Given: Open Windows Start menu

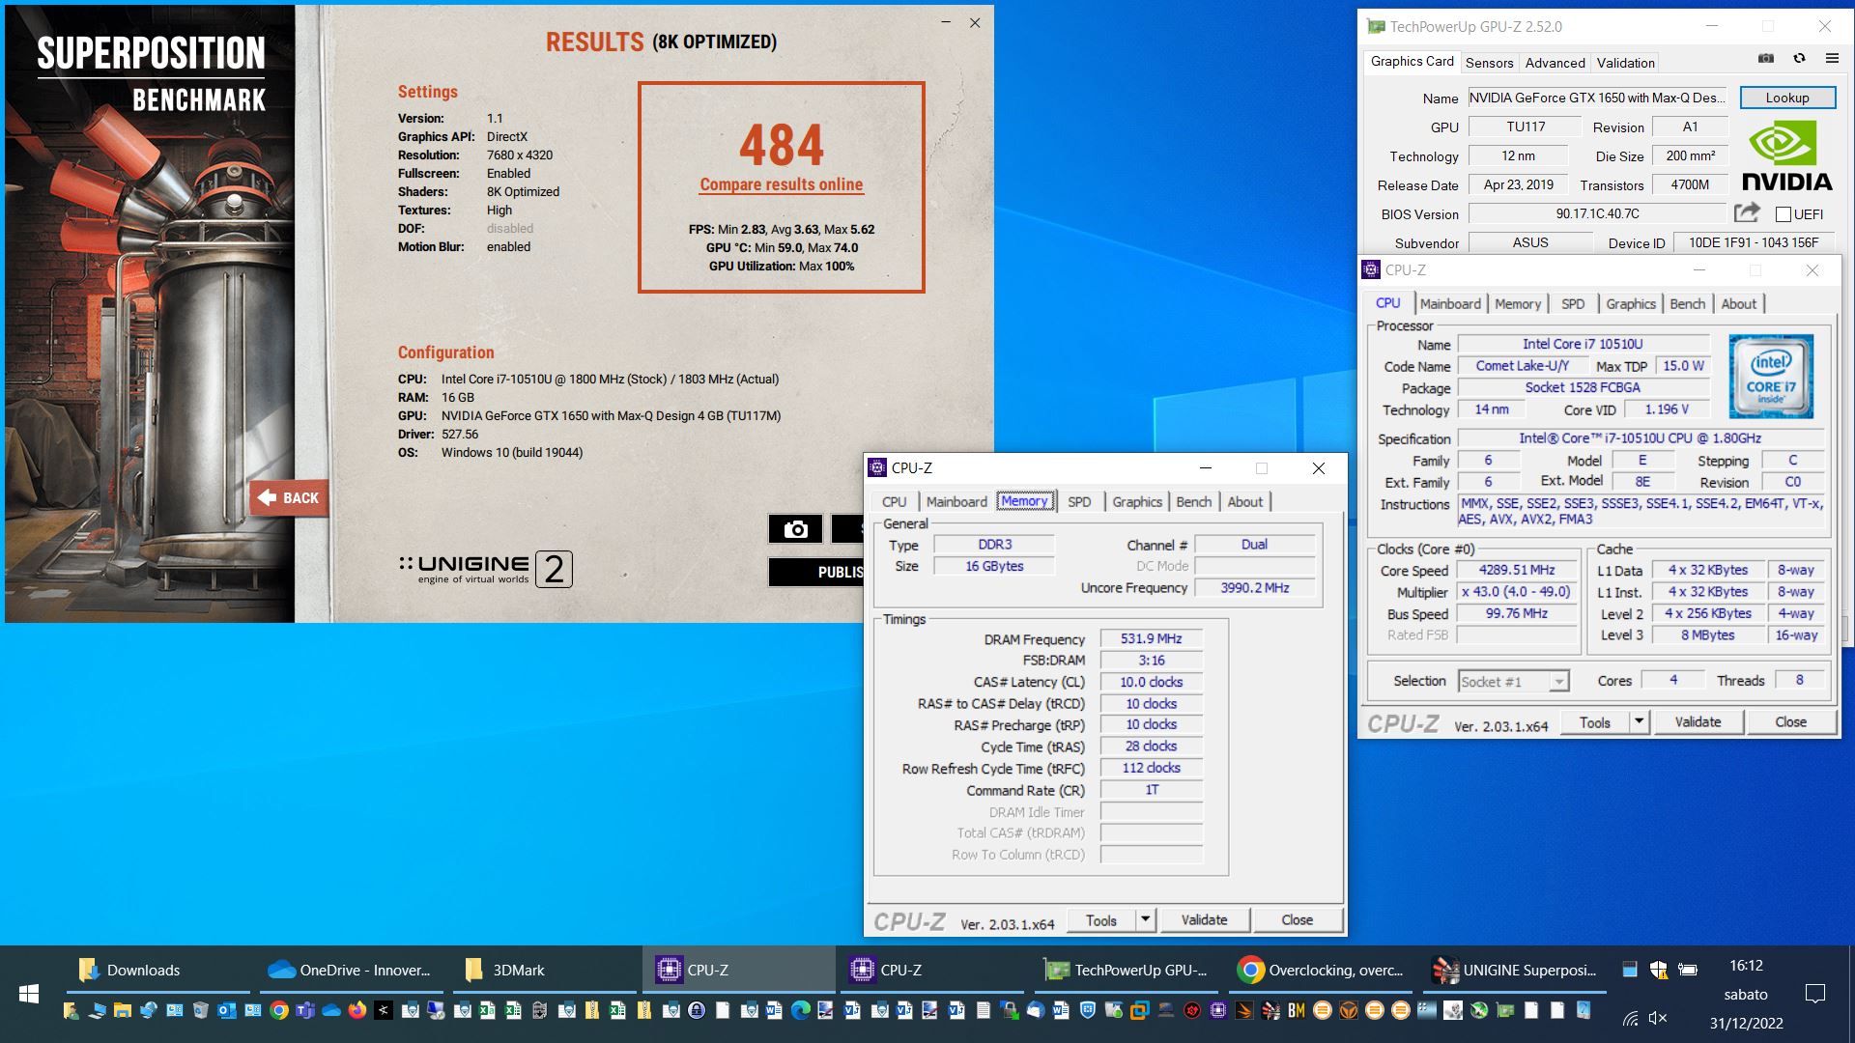Looking at the screenshot, I should [x=29, y=993].
